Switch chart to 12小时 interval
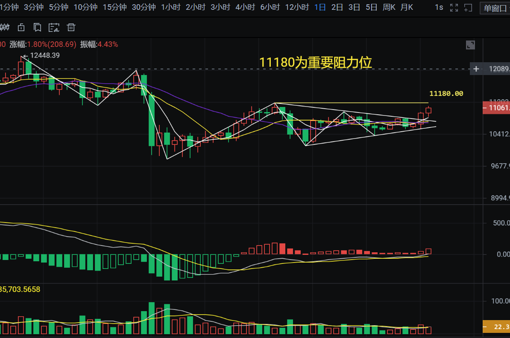Image resolution: width=510 pixels, height=338 pixels. click(297, 7)
